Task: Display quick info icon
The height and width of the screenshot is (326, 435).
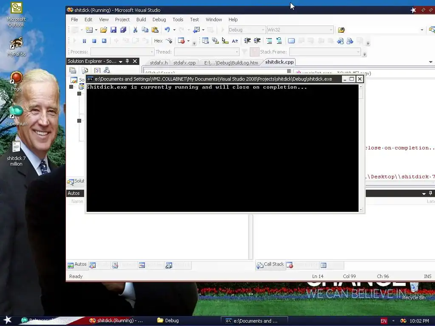Action: 225,41
